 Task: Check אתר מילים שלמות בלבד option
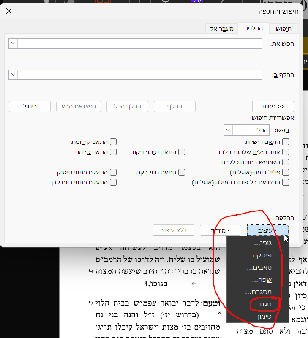point(286,152)
